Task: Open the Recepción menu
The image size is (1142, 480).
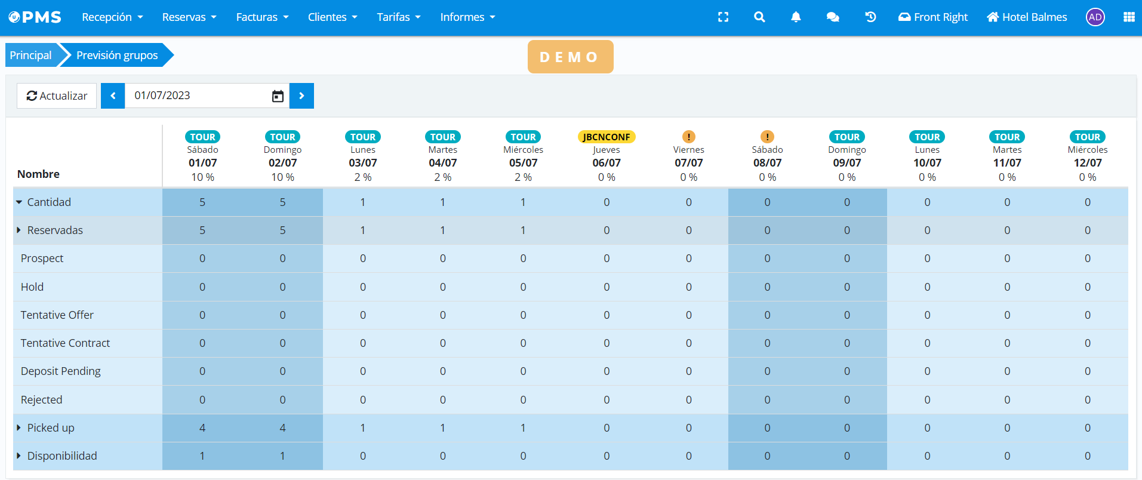Action: 112,17
